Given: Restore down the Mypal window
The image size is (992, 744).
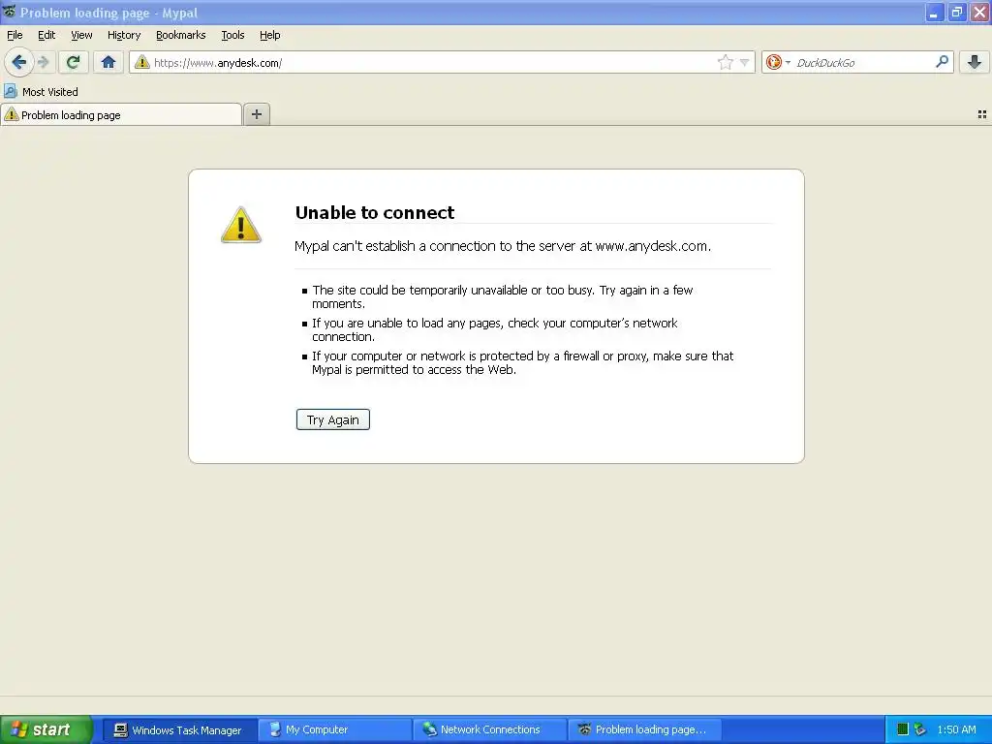Looking at the screenshot, I should (x=956, y=12).
